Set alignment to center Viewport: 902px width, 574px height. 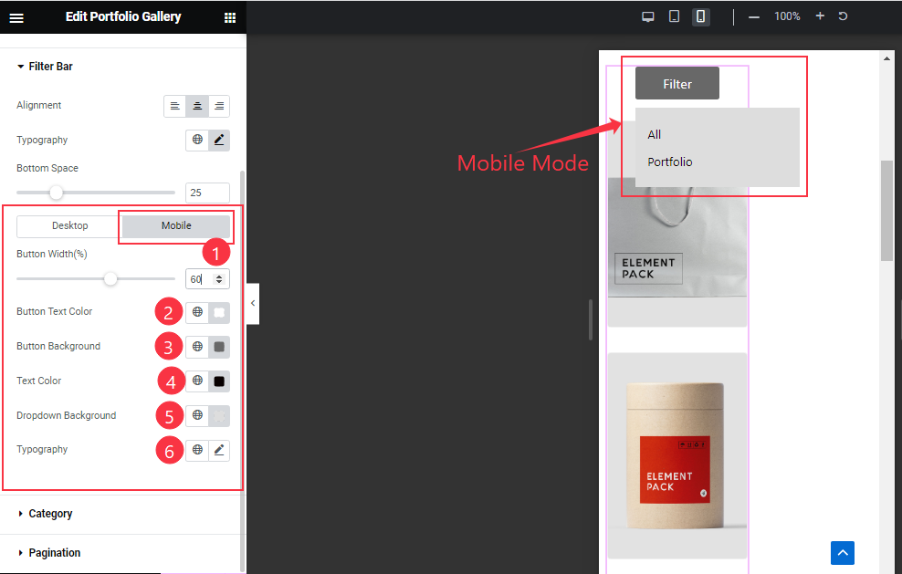[x=196, y=106]
